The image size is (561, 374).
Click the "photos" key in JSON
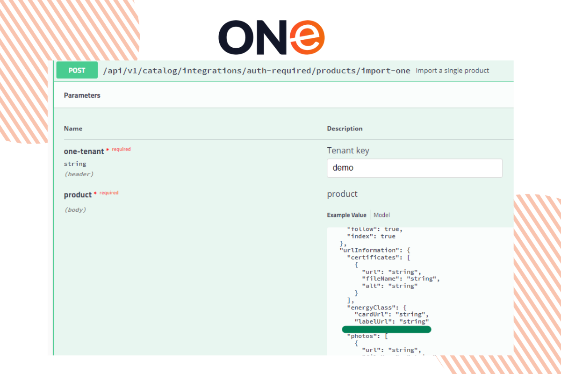[362, 336]
